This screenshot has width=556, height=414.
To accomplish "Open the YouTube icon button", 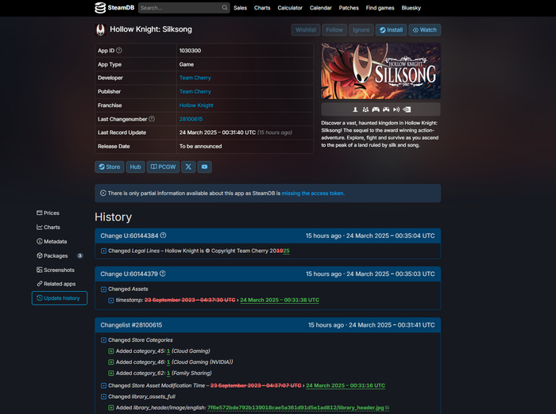I will (205, 167).
